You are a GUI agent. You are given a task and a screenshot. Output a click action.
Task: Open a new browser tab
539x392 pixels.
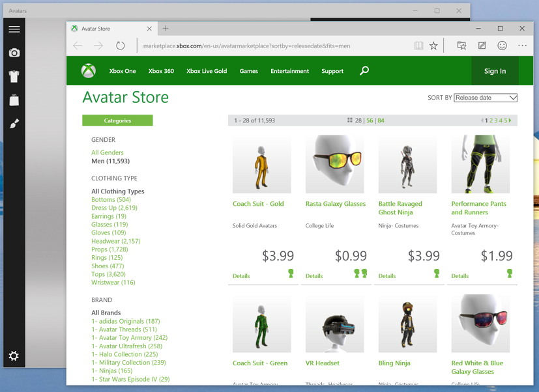tap(165, 28)
